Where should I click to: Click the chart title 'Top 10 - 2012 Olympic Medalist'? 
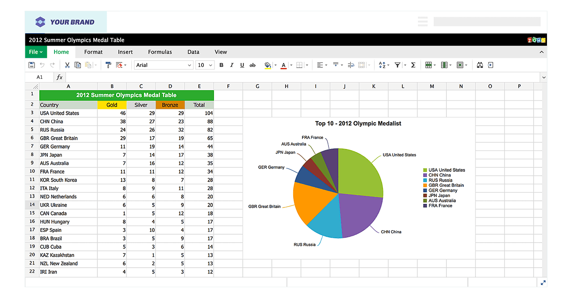(358, 124)
